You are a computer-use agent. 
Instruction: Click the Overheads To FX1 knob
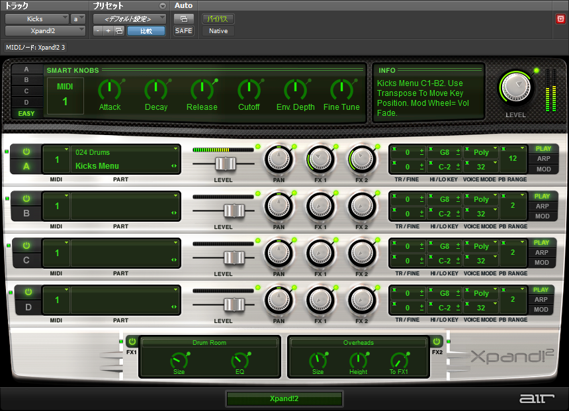pyautogui.click(x=399, y=360)
